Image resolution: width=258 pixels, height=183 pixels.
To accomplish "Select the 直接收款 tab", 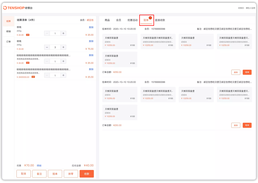I will click(x=160, y=20).
